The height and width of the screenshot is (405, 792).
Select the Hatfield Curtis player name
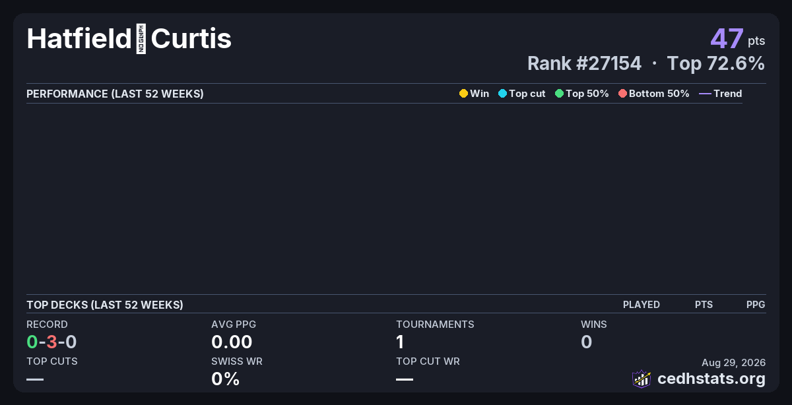129,39
